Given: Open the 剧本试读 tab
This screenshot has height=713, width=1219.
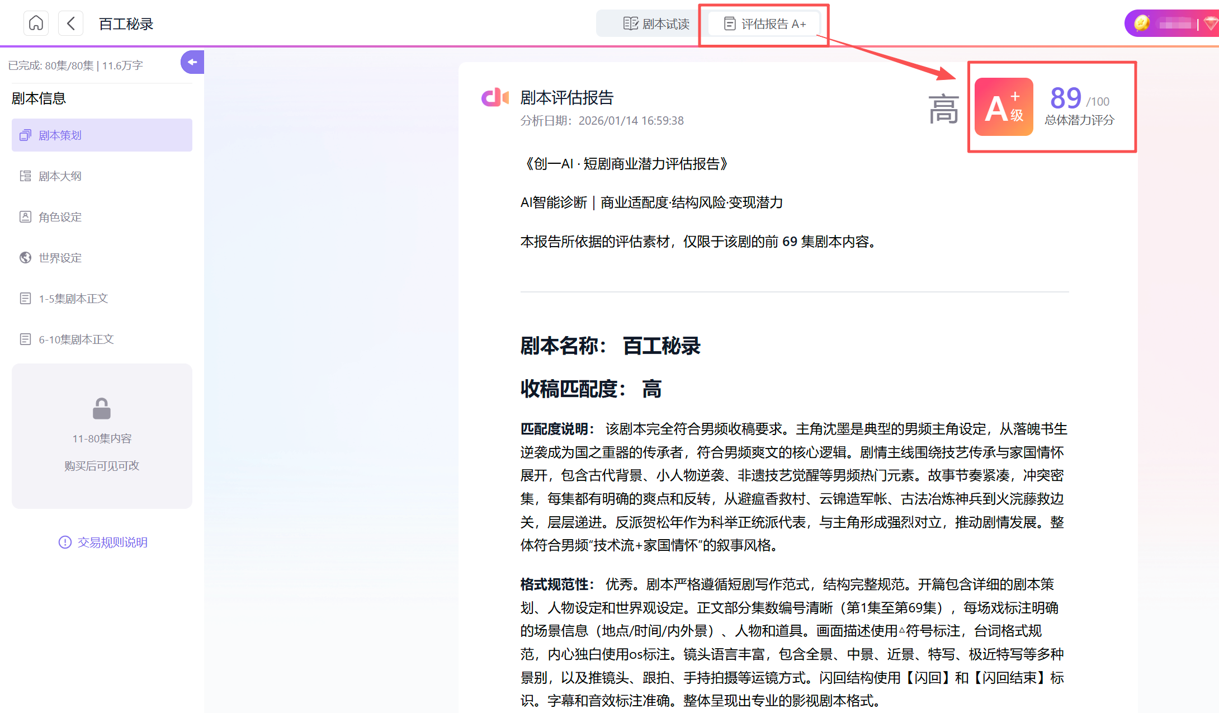Looking at the screenshot, I should [x=656, y=23].
